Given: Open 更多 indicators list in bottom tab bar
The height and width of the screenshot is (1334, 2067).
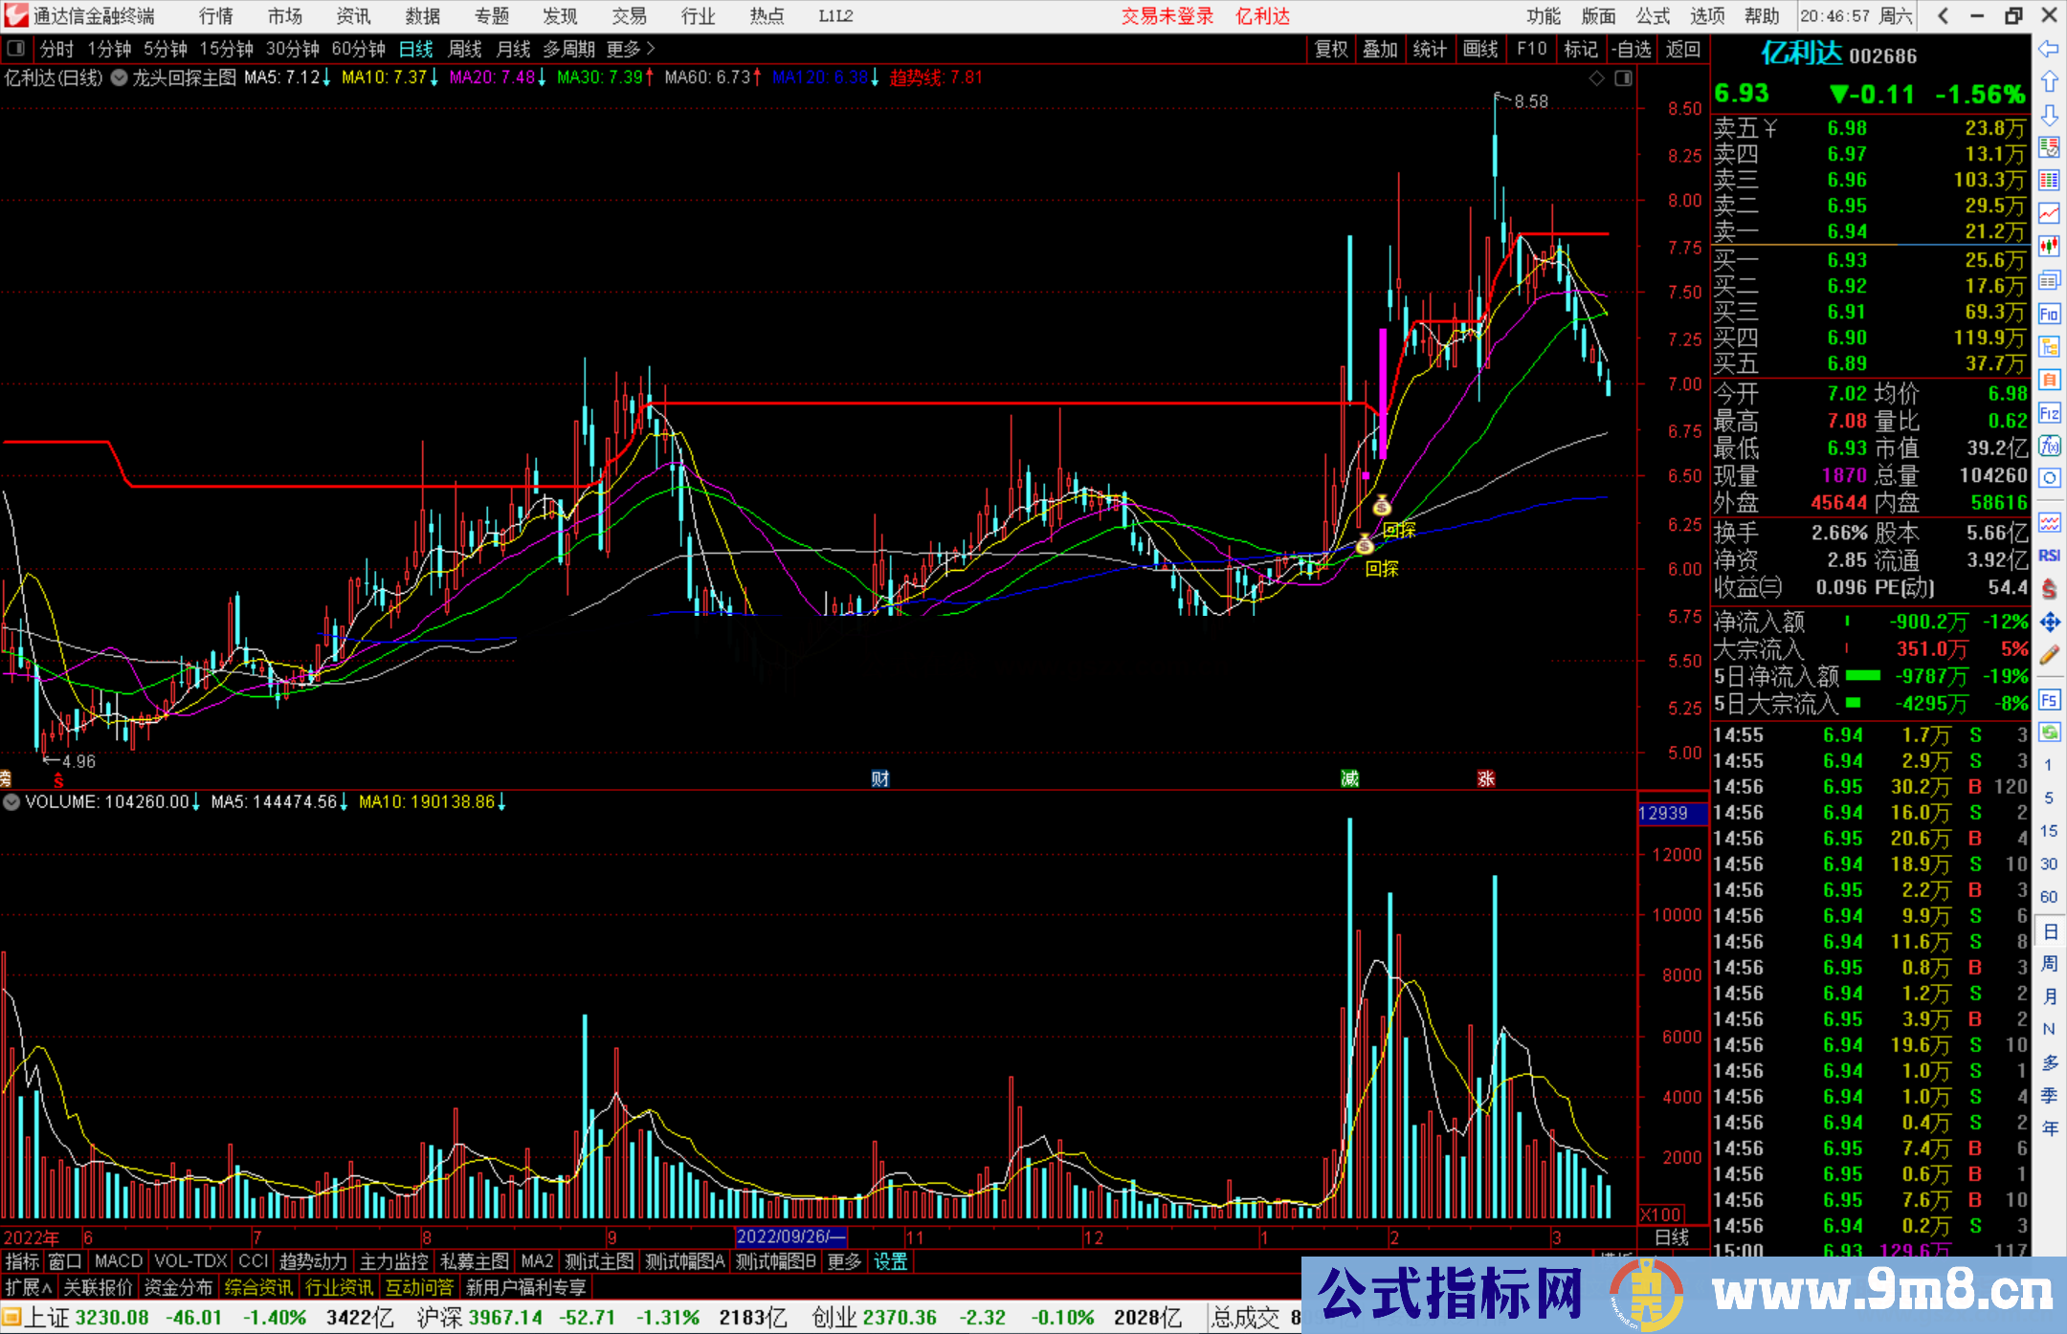Looking at the screenshot, I should click(843, 1261).
